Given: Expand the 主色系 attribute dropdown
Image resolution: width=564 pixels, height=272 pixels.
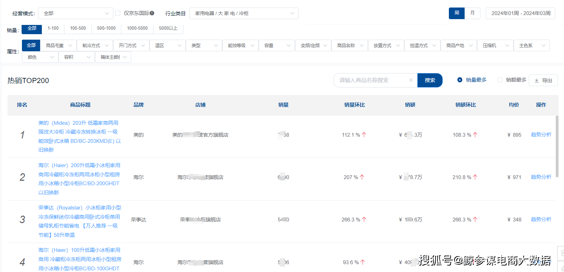Looking at the screenshot, I should (x=532, y=45).
